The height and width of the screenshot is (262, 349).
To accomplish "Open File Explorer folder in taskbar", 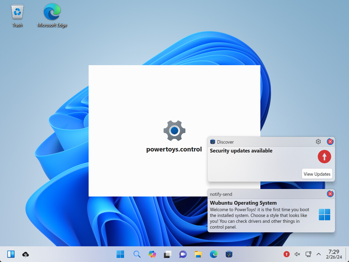I will 198,254.
